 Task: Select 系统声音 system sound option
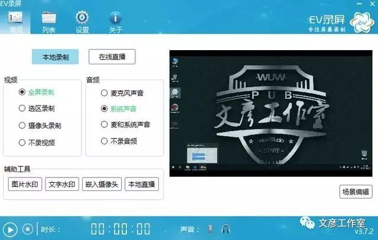pos(119,109)
